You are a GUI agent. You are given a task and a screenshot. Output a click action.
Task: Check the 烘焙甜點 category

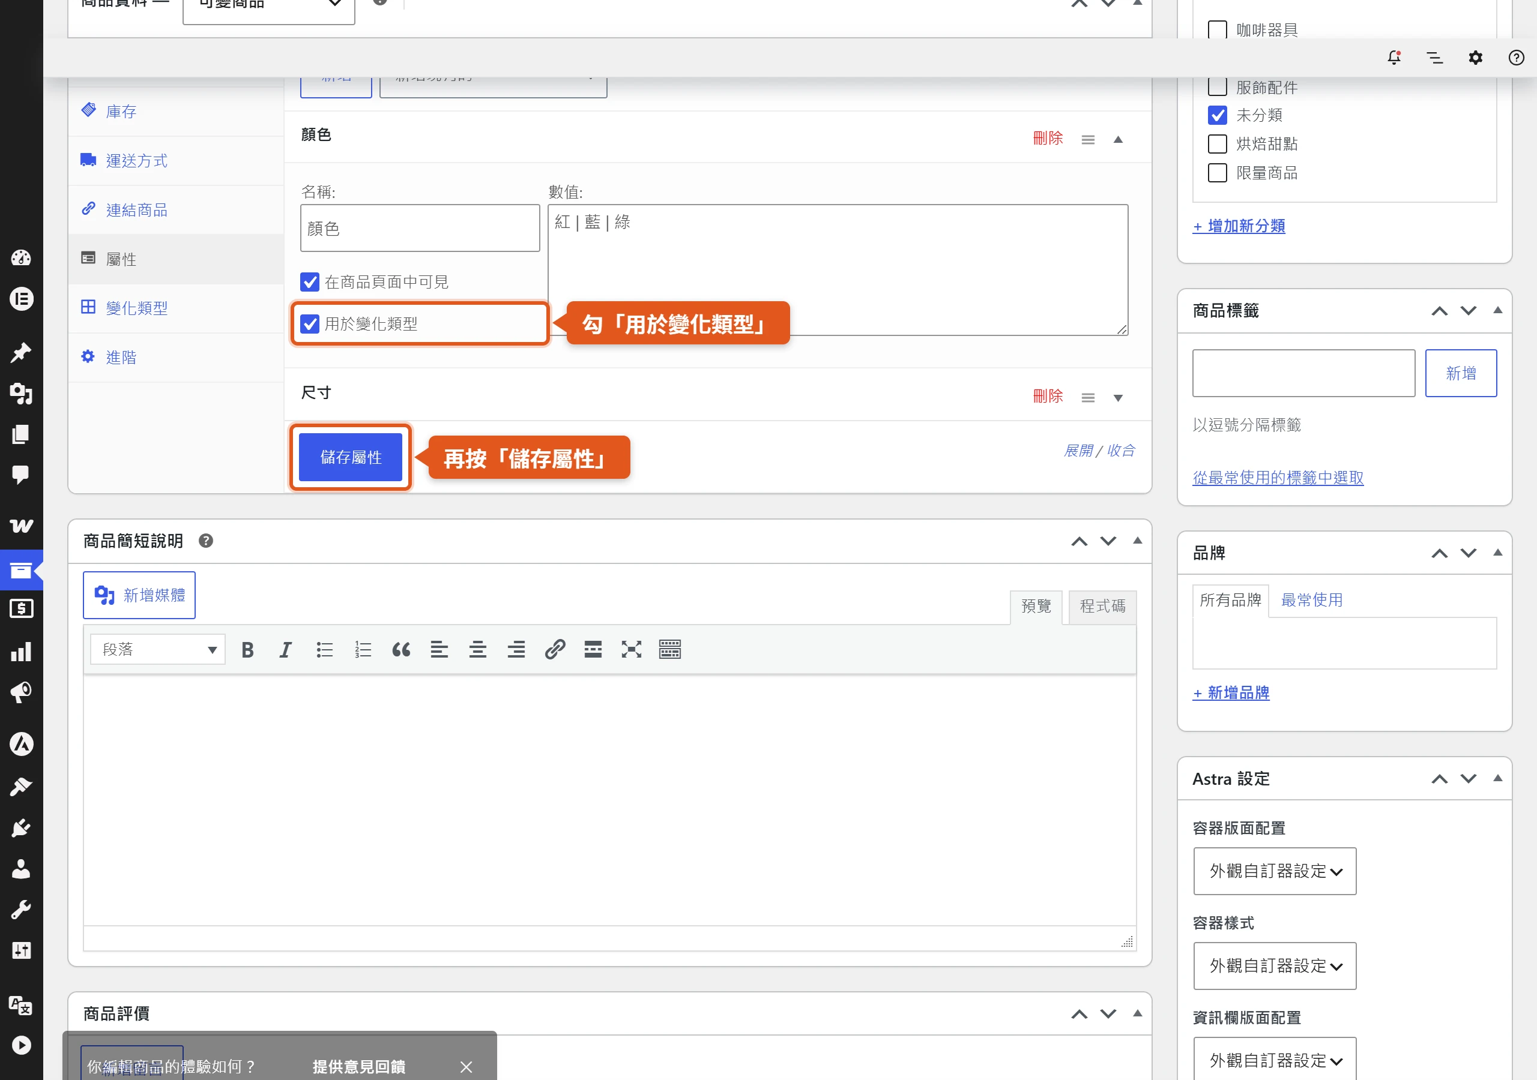pos(1217,144)
